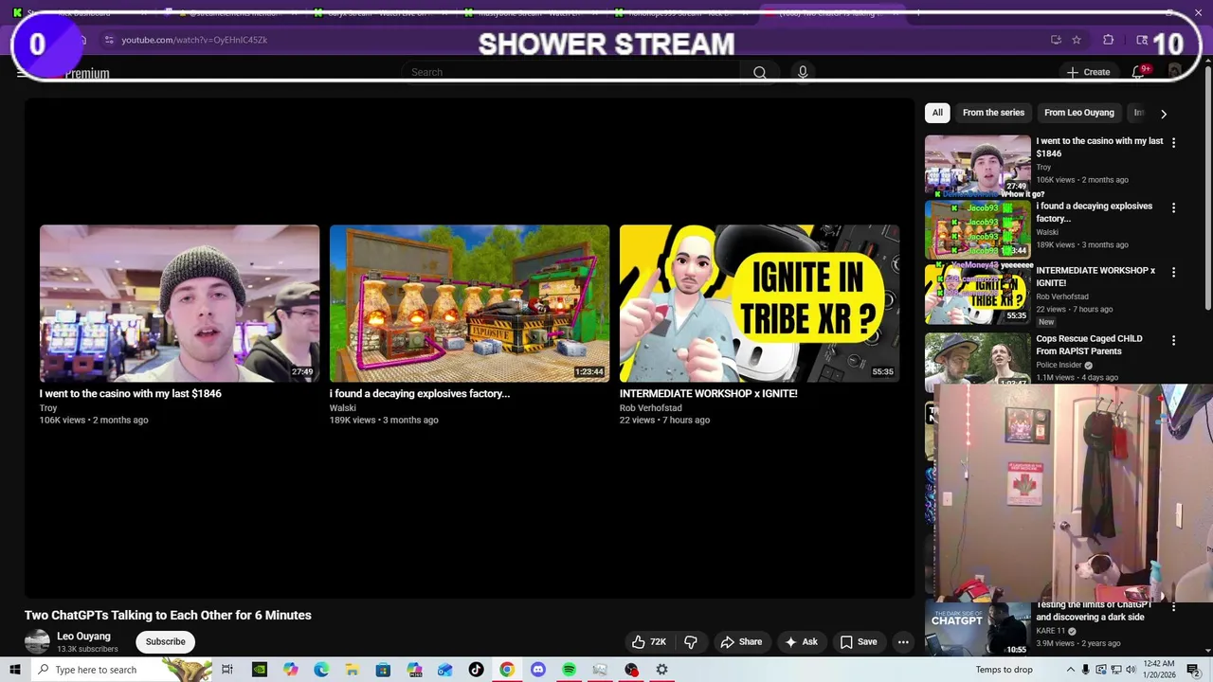Open Copilot from taskbar
The width and height of the screenshot is (1213, 682).
[290, 670]
